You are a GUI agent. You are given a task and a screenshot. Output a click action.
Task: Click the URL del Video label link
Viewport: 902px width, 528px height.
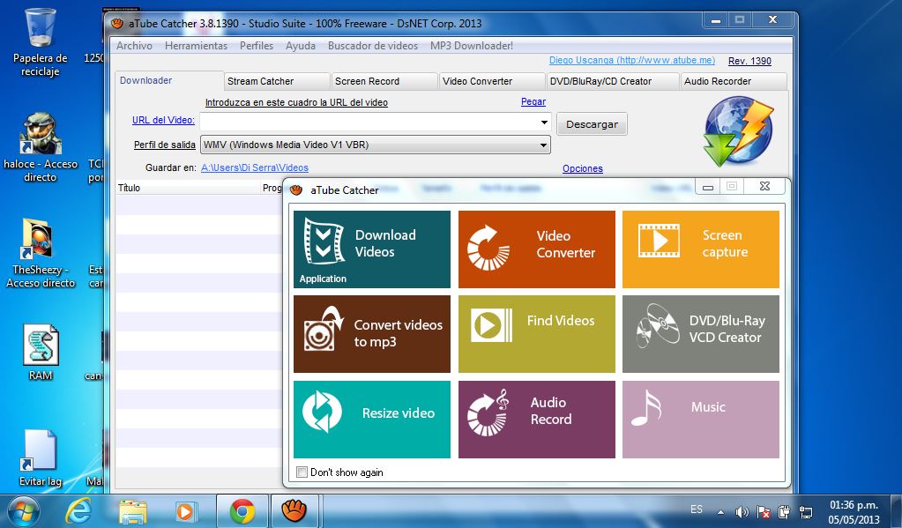[163, 120]
